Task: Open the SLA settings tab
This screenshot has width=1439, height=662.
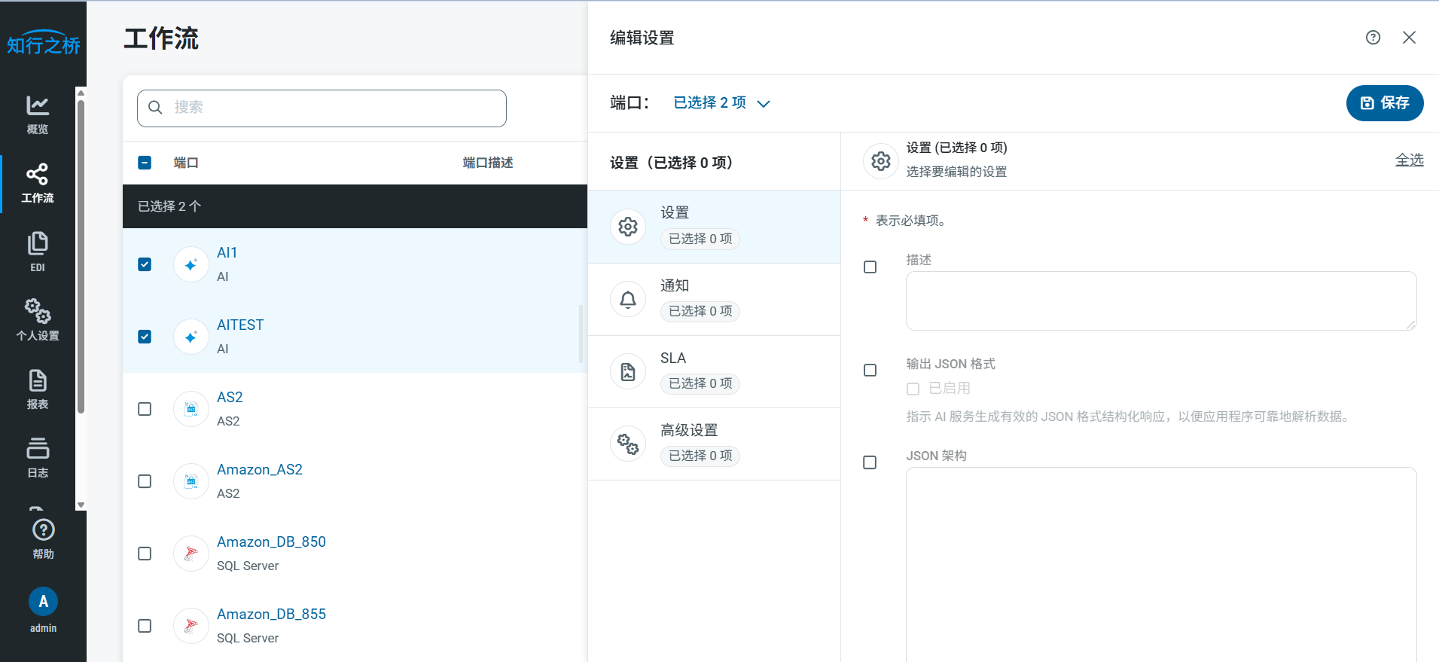Action: [713, 371]
